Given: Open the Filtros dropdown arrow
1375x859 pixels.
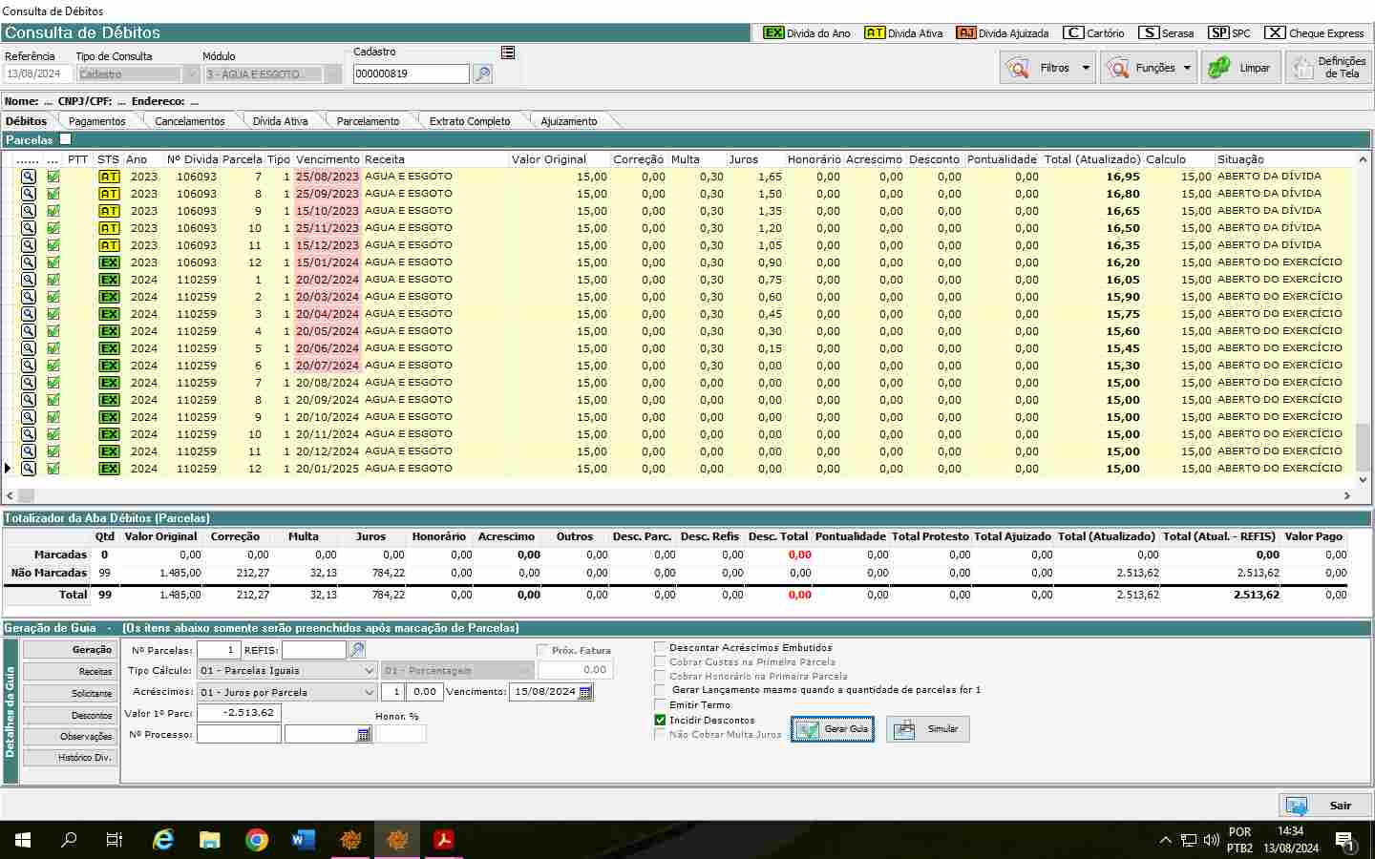Looking at the screenshot, I should click(x=1086, y=68).
